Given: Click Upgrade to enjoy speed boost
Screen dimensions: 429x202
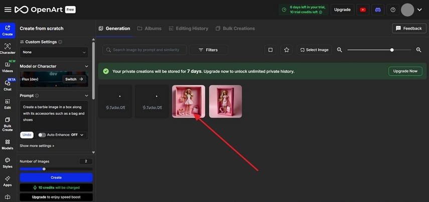Looking at the screenshot, I should coord(56,197).
